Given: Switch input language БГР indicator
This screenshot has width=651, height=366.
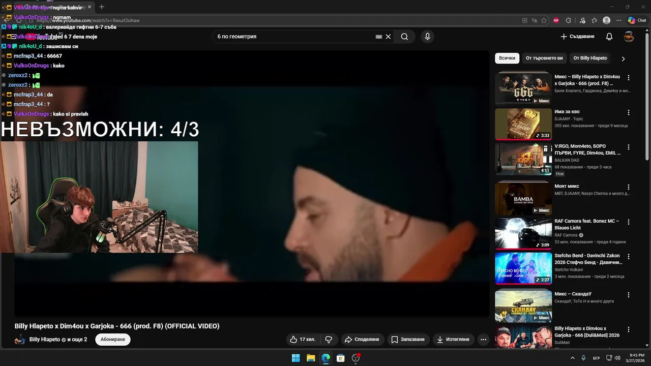Looking at the screenshot, I should pyautogui.click(x=596, y=358).
